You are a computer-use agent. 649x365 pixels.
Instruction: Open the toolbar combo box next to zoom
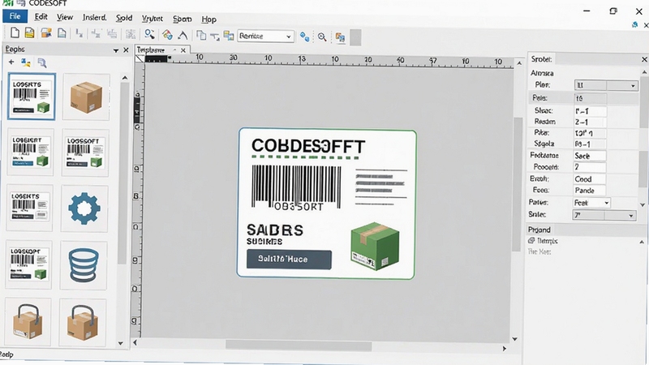click(x=266, y=36)
